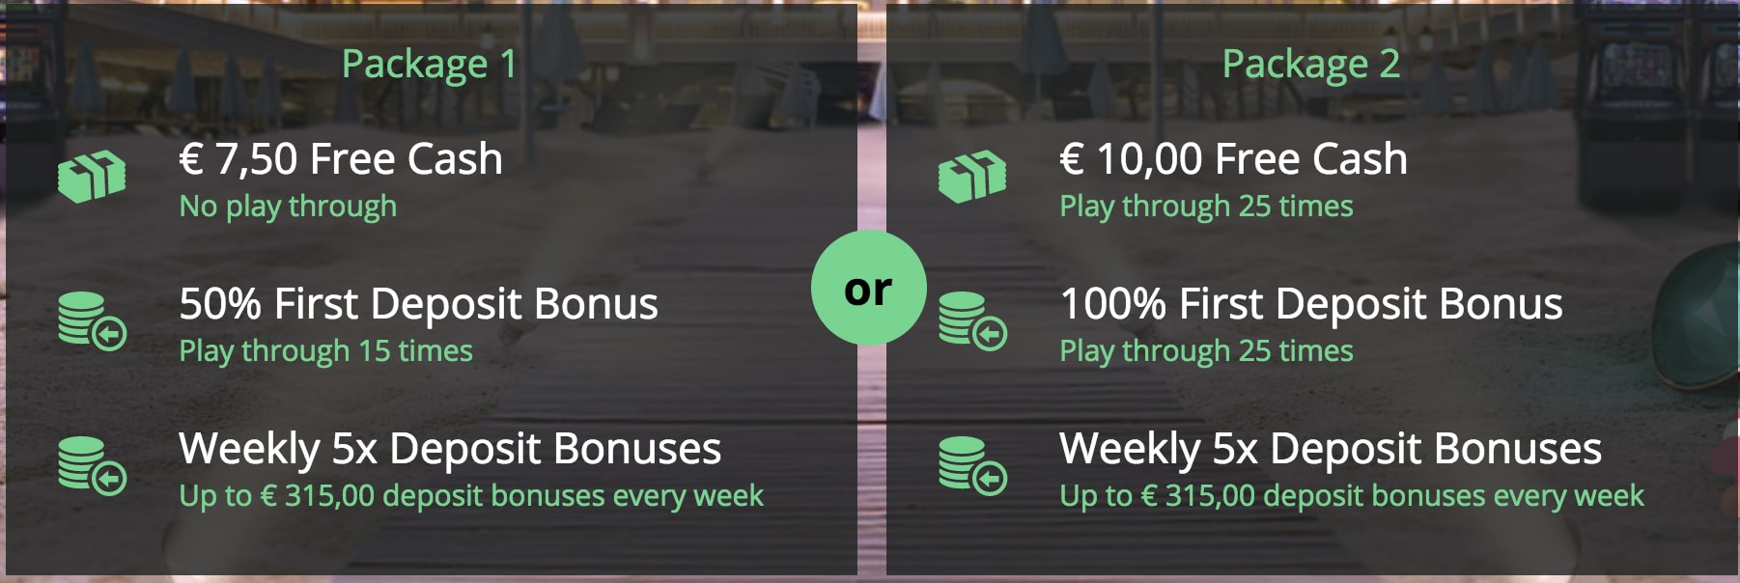Click the € 7,50 Free Cash offer
This screenshot has height=583, width=1740.
[341, 158]
